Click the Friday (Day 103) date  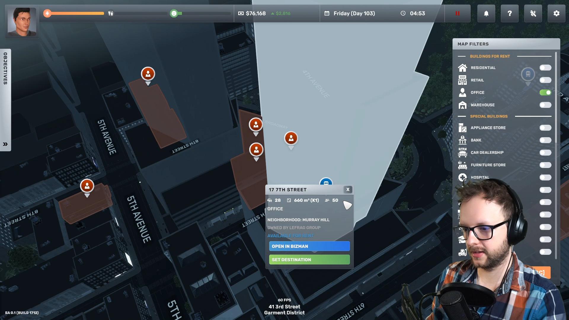point(354,13)
